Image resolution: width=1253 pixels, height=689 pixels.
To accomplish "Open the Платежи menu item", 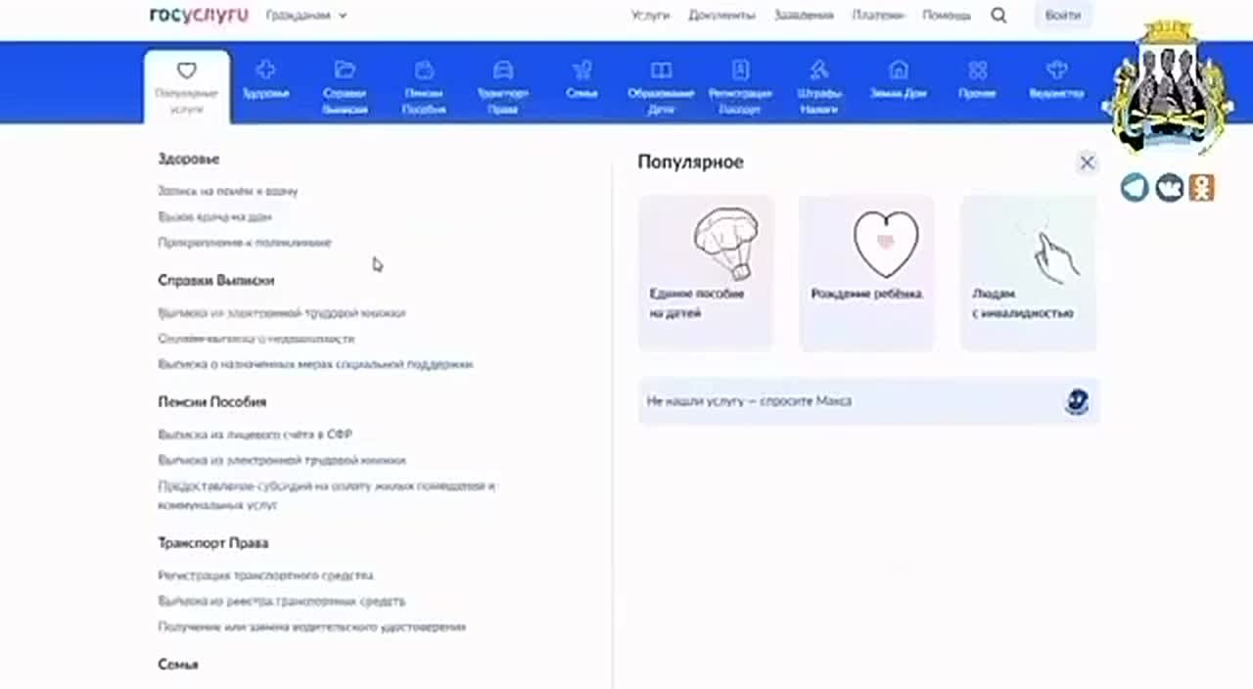I will pos(878,16).
